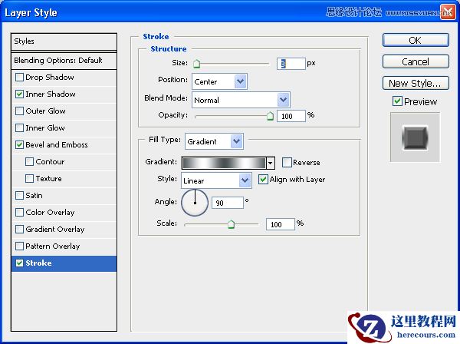Open the Styles list item
The image size is (460, 344).
click(64, 41)
